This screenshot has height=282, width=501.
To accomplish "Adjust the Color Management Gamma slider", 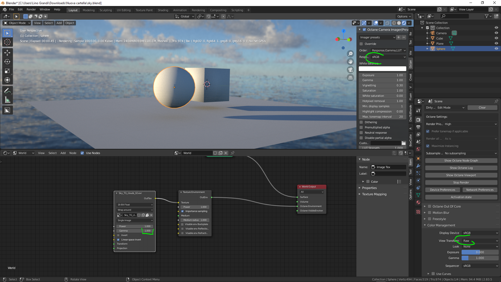I will coord(480,258).
